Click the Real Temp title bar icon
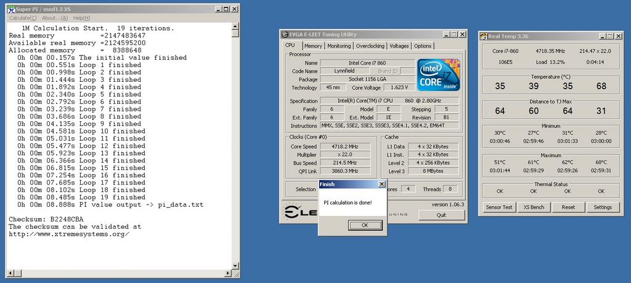The image size is (631, 283). tap(484, 36)
